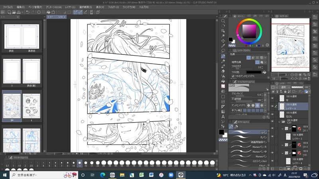This screenshot has width=319, height=179.
Task: Select the 丸ペン sub tool
Action: pyautogui.click(x=248, y=137)
